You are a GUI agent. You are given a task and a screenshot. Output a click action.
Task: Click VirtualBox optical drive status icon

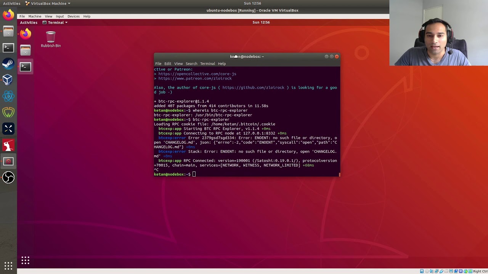click(x=427, y=271)
